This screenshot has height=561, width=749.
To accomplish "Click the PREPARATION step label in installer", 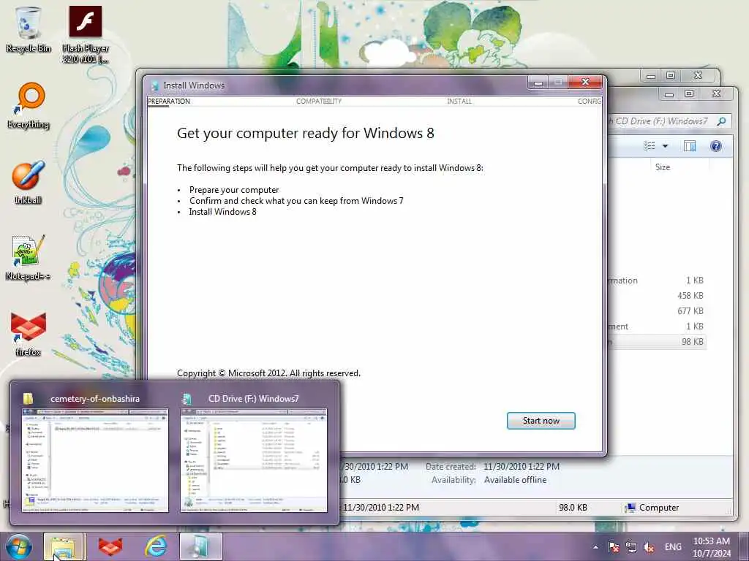I will coord(169,101).
